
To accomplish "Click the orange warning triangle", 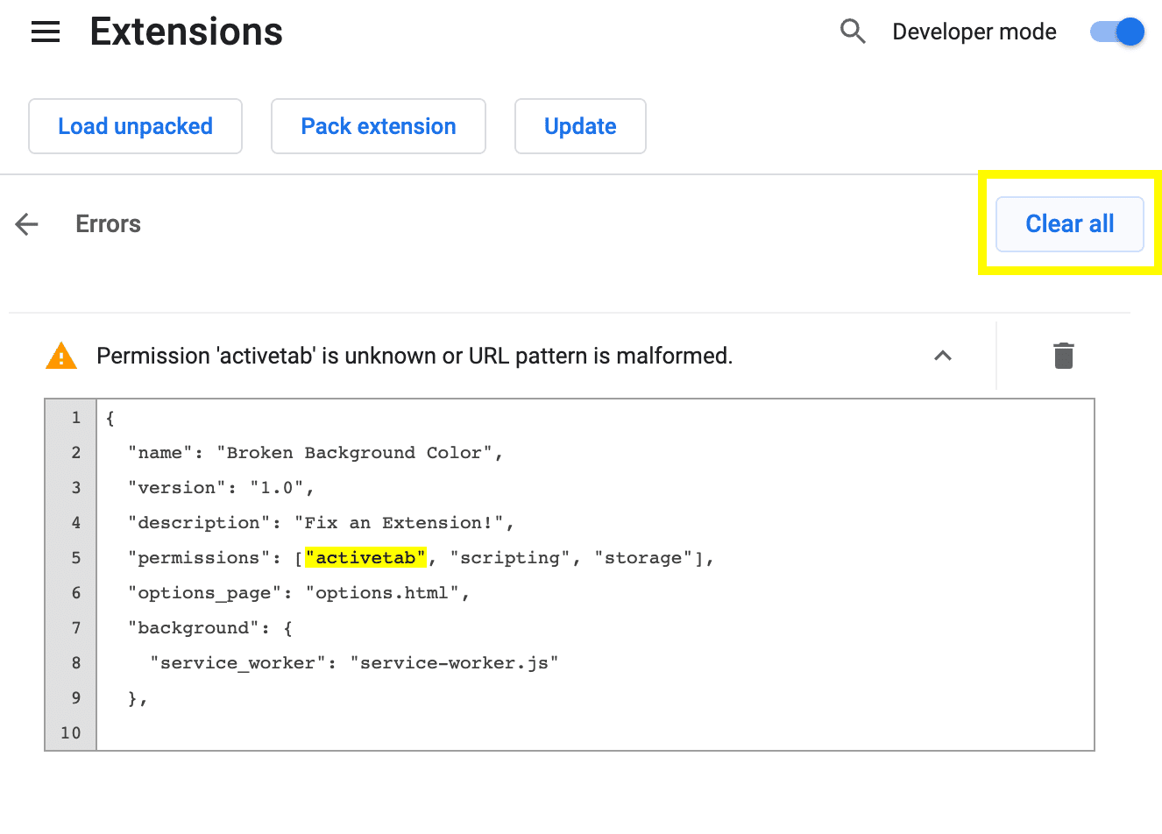I will tap(60, 355).
